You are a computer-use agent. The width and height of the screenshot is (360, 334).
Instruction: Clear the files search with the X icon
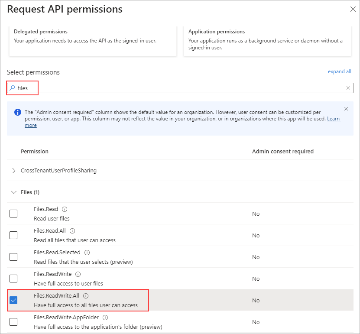[x=348, y=88]
